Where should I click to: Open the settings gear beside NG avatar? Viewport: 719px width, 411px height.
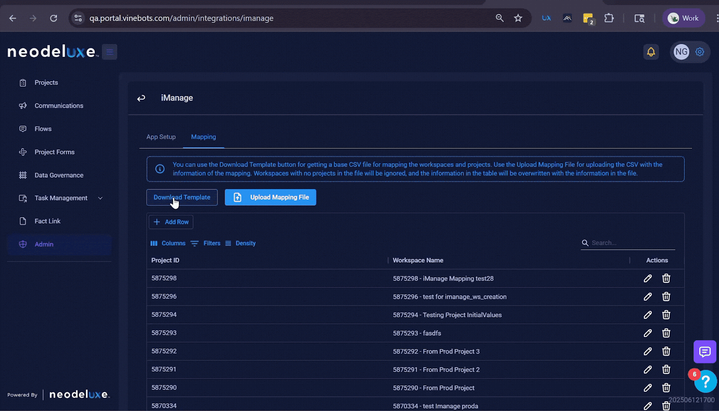[700, 52]
